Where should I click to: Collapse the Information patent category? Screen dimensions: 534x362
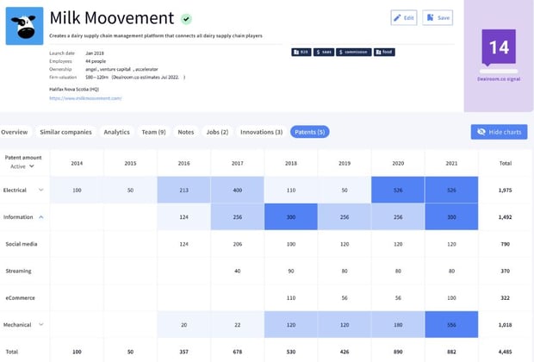tap(42, 217)
